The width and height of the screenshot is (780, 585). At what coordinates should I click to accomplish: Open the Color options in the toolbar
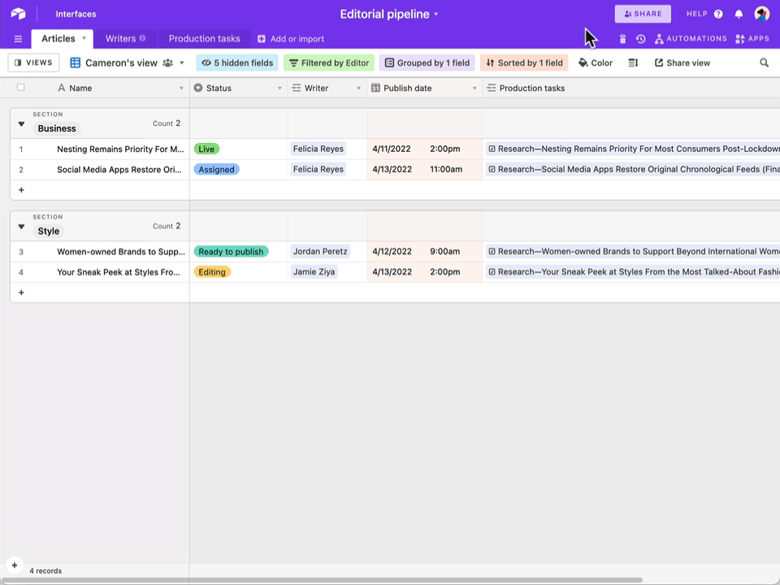coord(596,63)
